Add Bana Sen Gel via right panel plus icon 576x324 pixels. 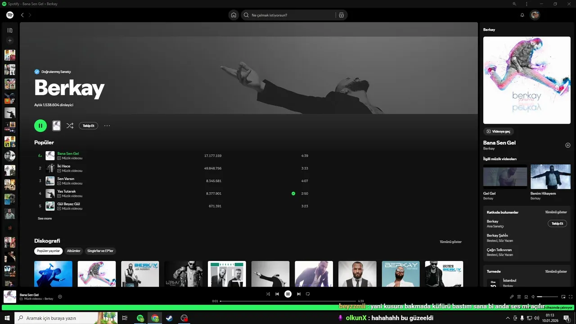pyautogui.click(x=568, y=145)
